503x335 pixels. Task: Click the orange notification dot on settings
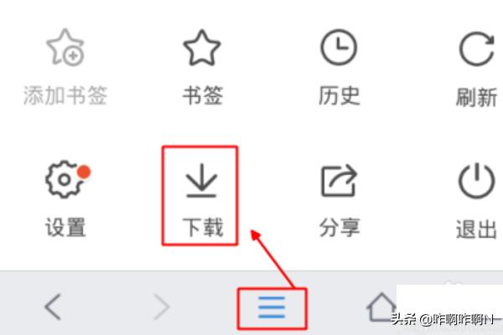coord(84,172)
